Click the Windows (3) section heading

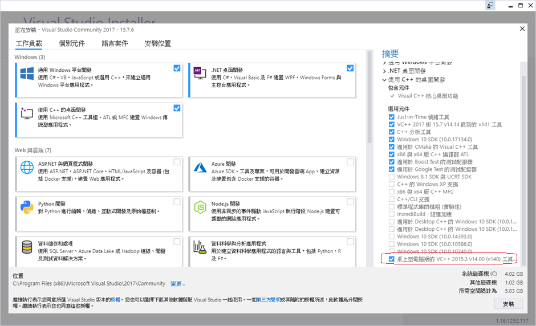(30, 57)
